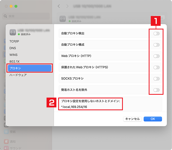This screenshot has height=150, width=172.
Task: Click the back chevron in the settings toolbar
Action: coord(59,6)
